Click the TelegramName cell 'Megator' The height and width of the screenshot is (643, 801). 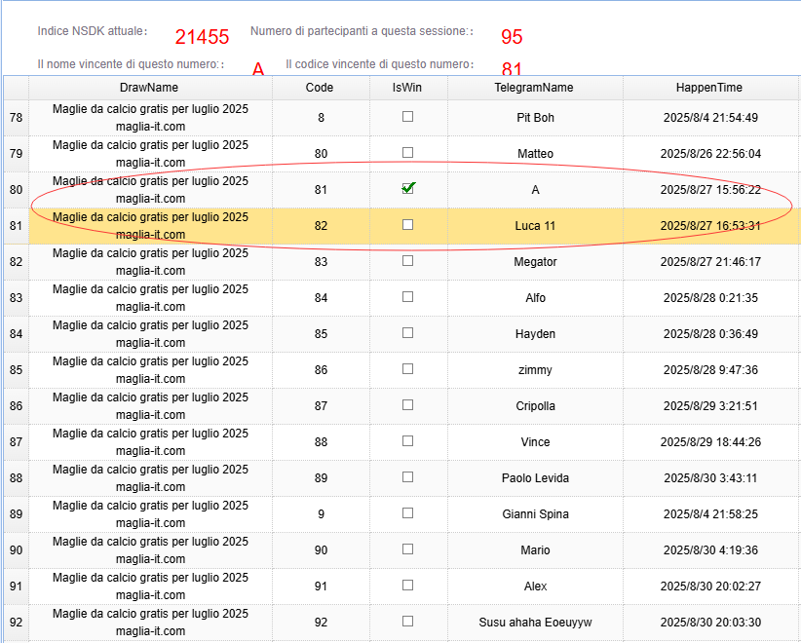point(535,261)
